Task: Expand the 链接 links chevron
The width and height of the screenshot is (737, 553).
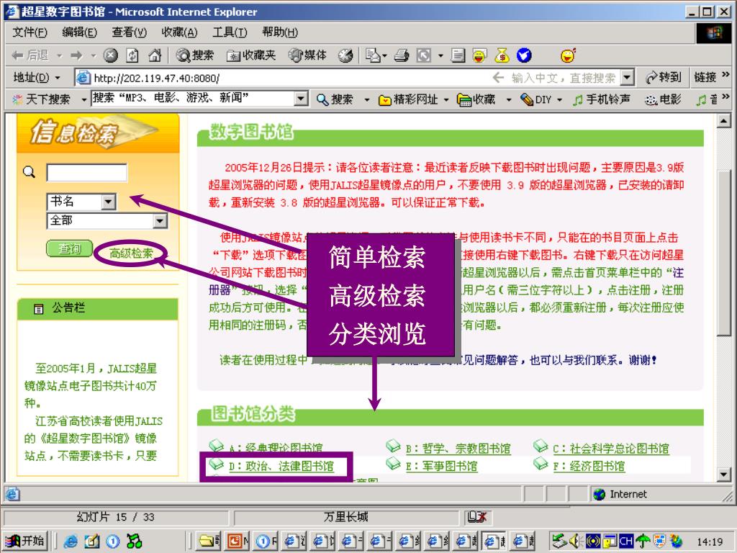Action: (x=725, y=74)
